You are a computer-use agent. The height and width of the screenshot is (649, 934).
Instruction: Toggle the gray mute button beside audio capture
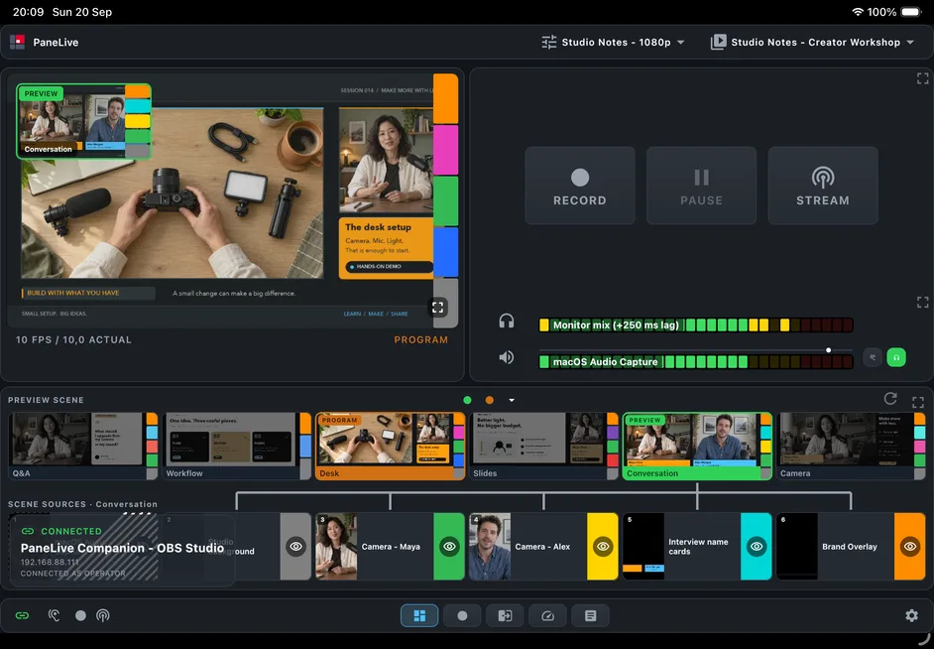pos(873,357)
